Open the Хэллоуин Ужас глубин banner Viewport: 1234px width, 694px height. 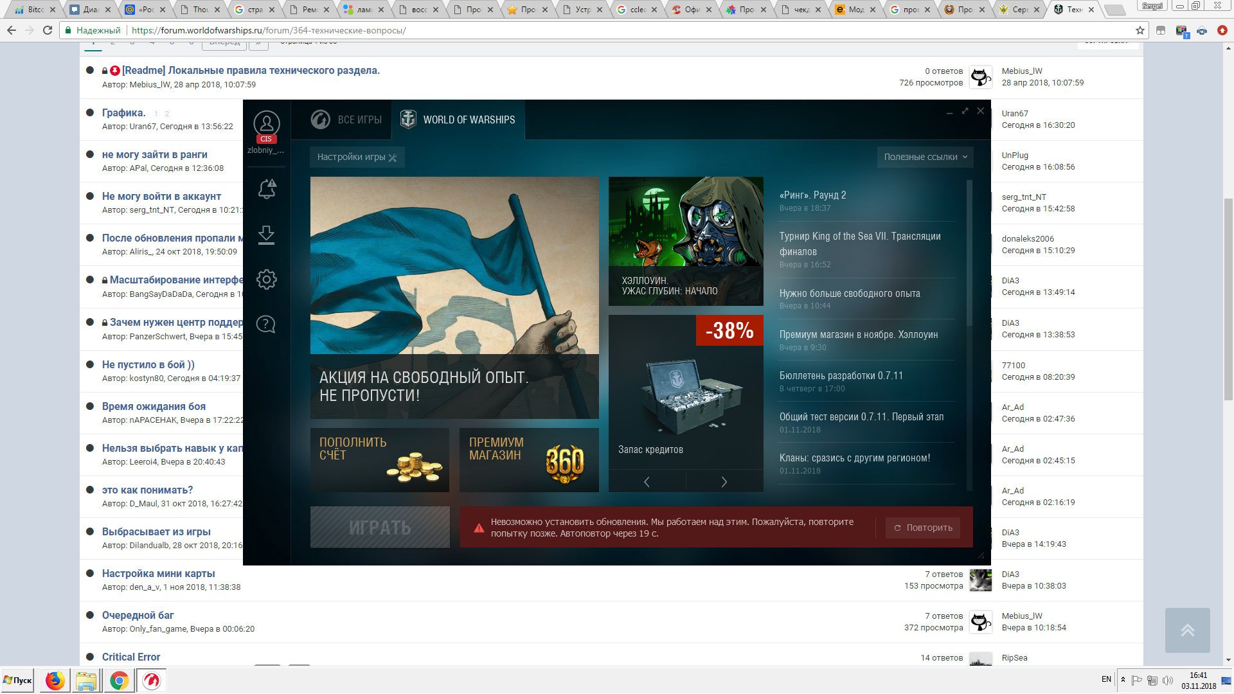686,241
